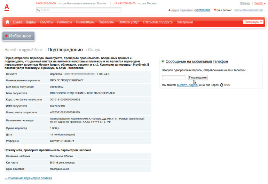Select the INN value 6027072116
Screen dimensions: 268x184
(x=57, y=106)
